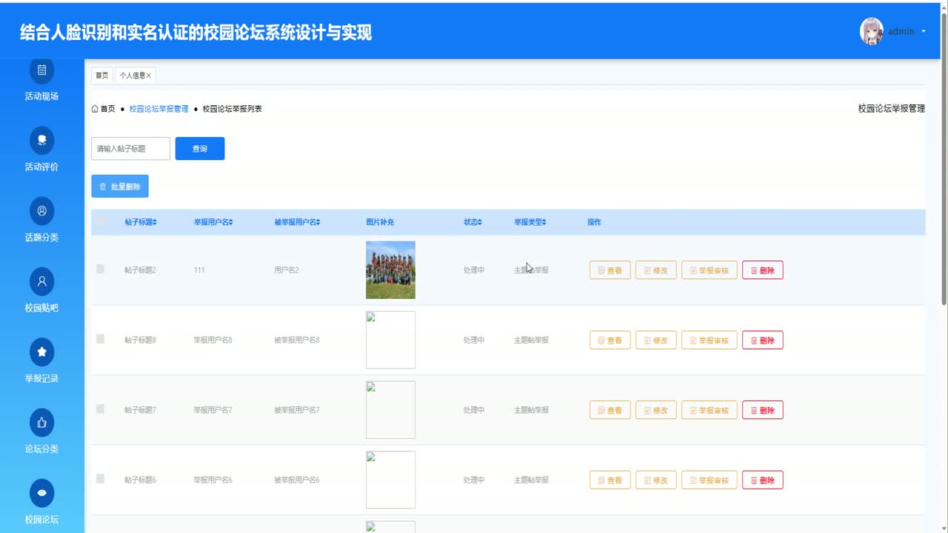Open the 校园贴吧 sidebar icon
The height and width of the screenshot is (533, 948).
click(41, 281)
